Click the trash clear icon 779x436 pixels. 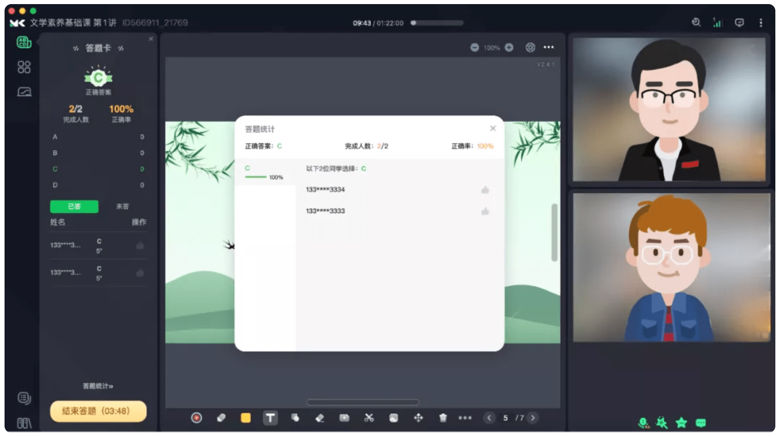click(443, 418)
